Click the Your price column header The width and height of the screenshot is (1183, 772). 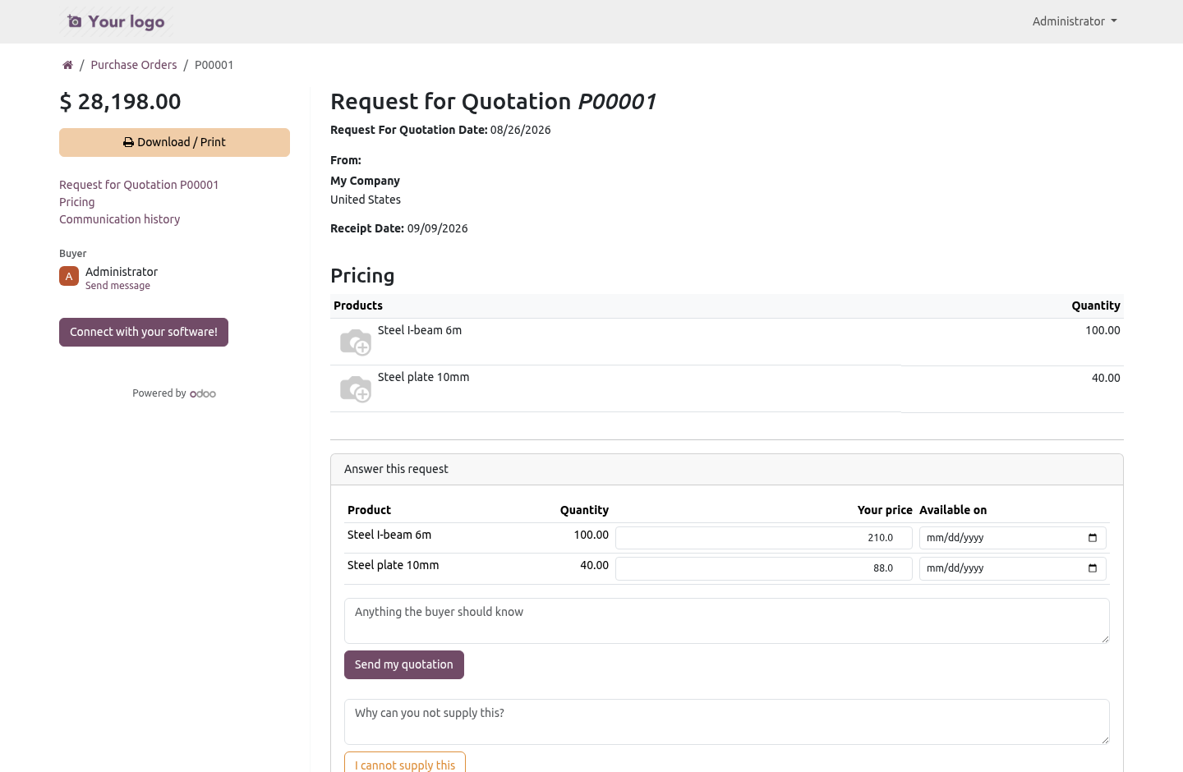(885, 510)
